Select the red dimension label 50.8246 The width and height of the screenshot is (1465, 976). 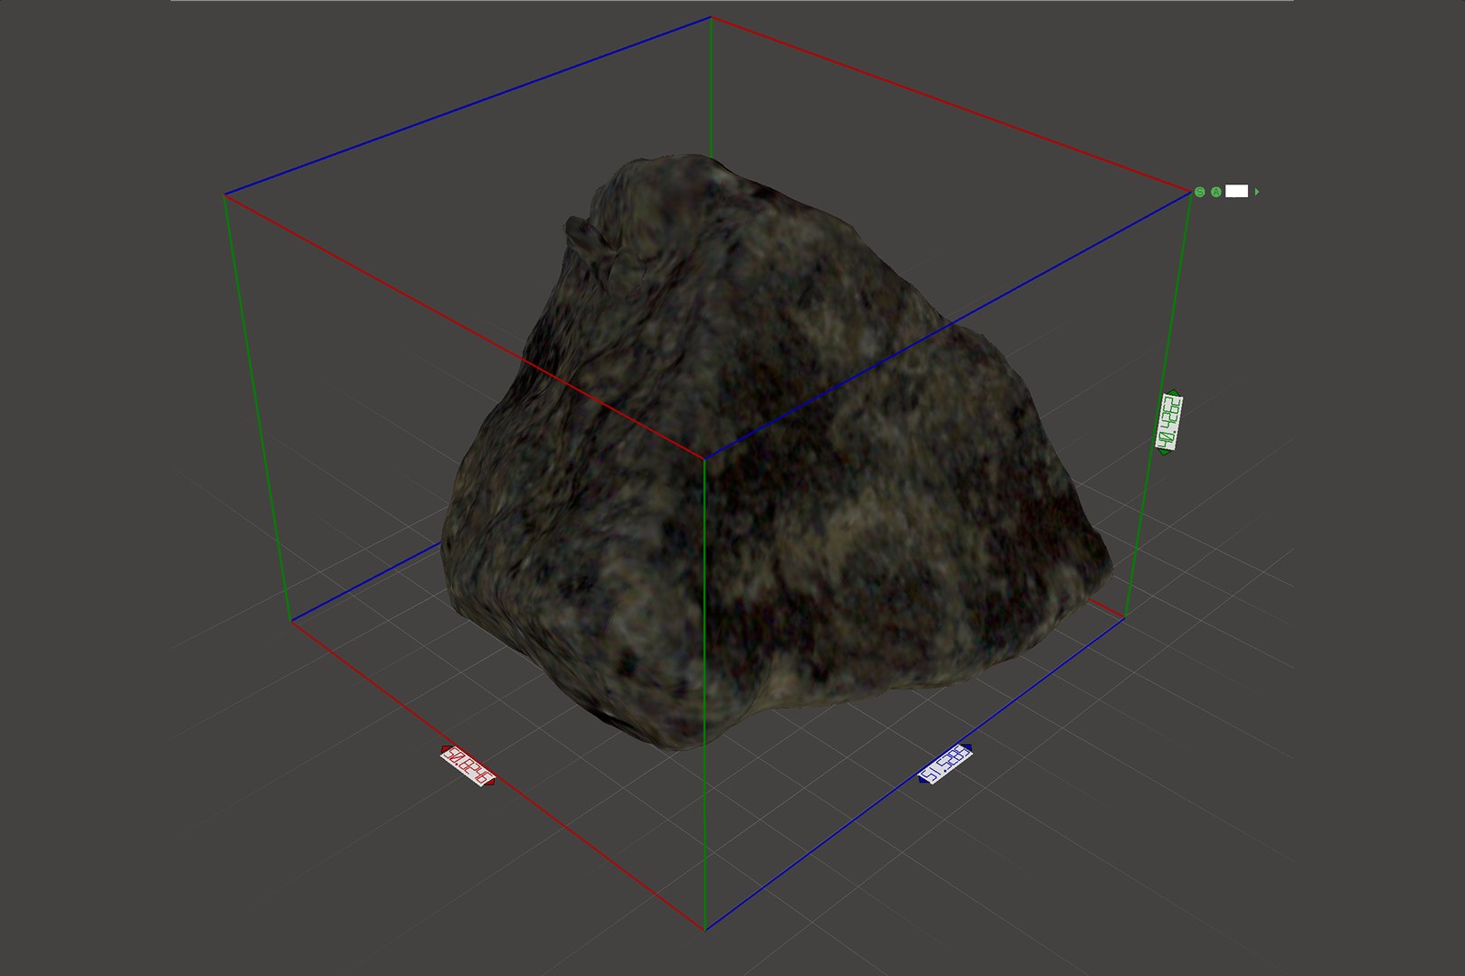click(468, 765)
